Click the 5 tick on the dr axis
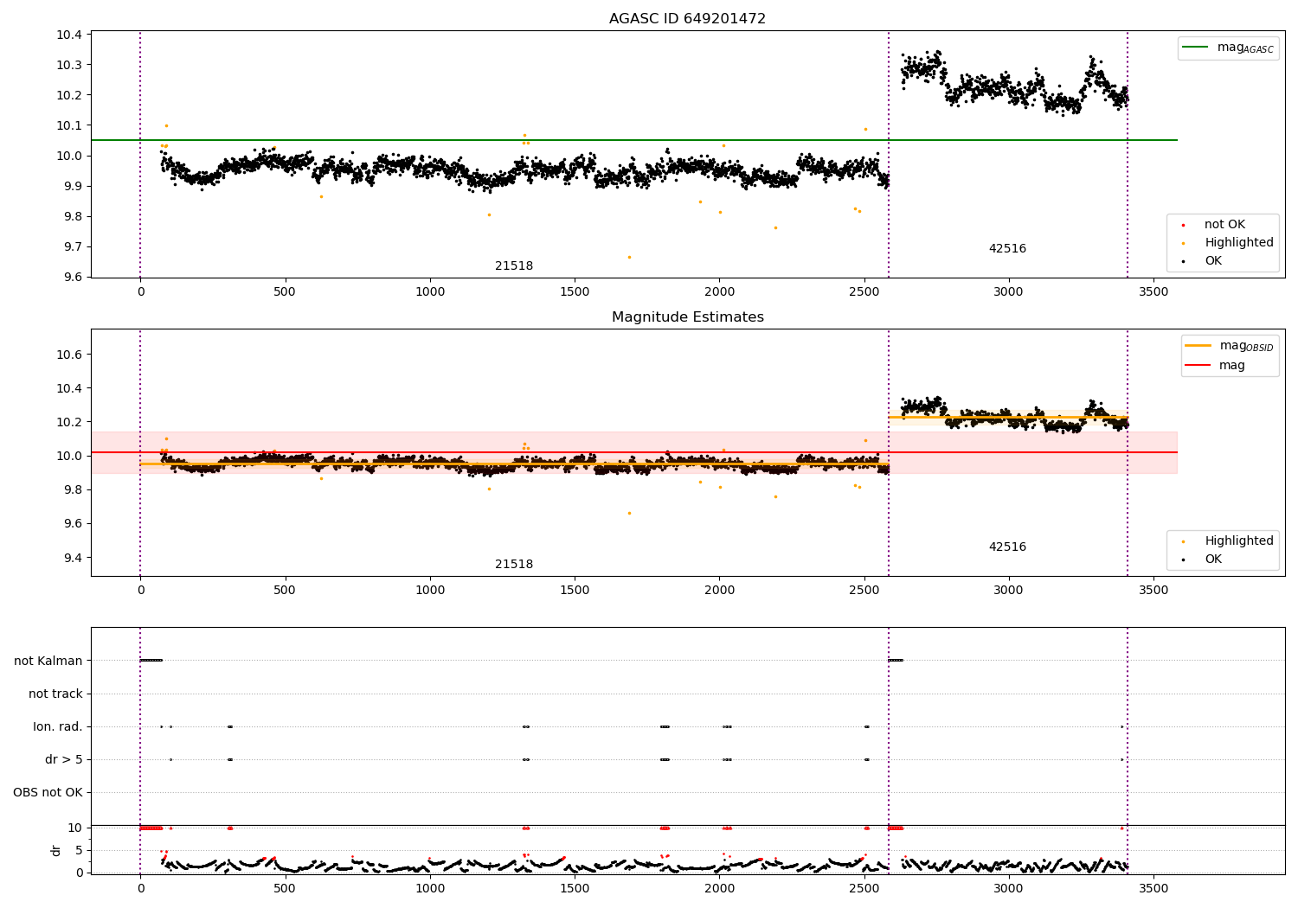This screenshot has width=1298, height=908. click(80, 850)
